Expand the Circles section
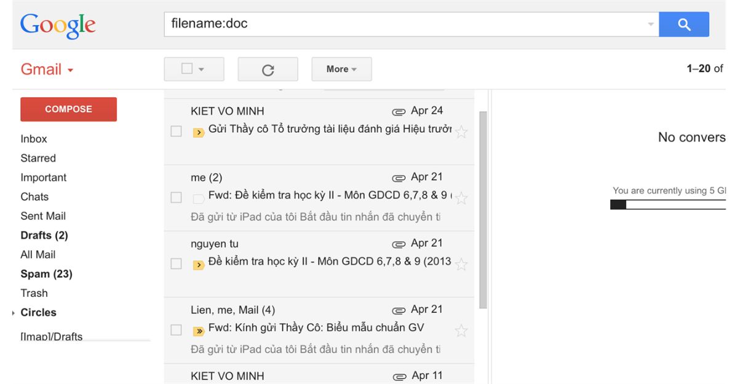 14,313
